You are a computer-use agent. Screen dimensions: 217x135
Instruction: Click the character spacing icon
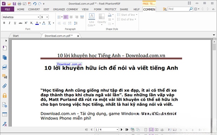coord(44,23)
